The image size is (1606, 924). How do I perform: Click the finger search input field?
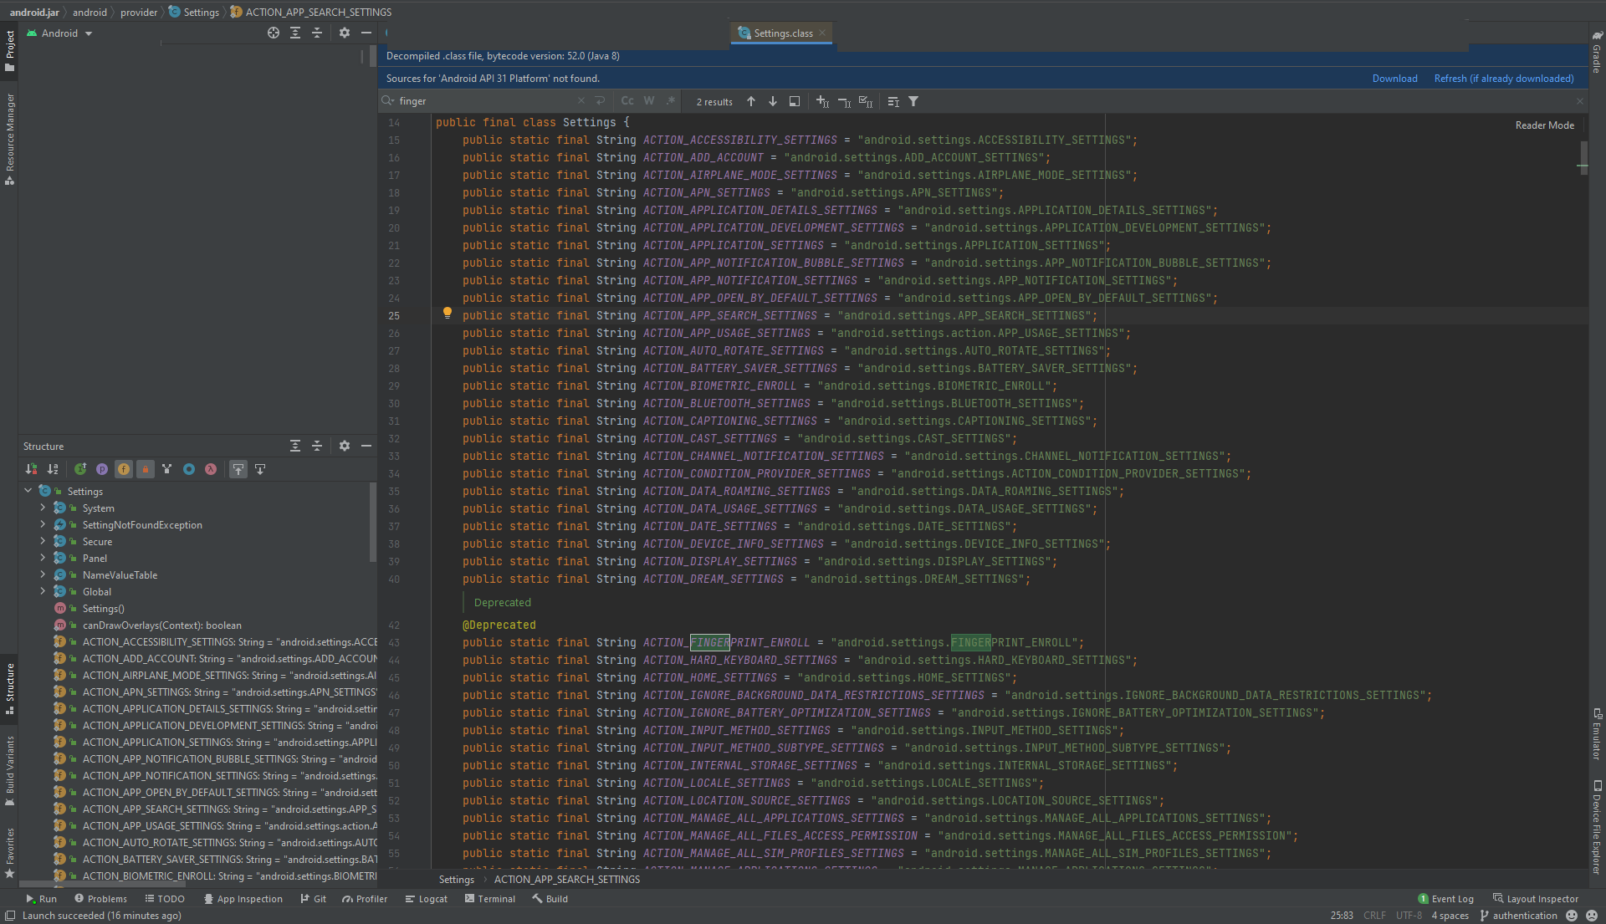[485, 101]
